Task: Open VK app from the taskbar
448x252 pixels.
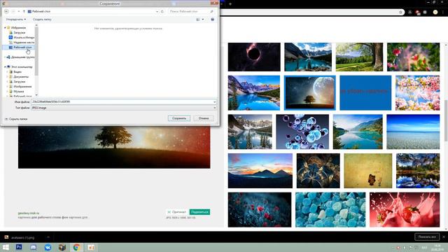Action: (x=48, y=247)
